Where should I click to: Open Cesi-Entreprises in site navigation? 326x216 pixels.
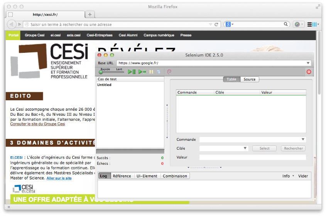point(100,35)
